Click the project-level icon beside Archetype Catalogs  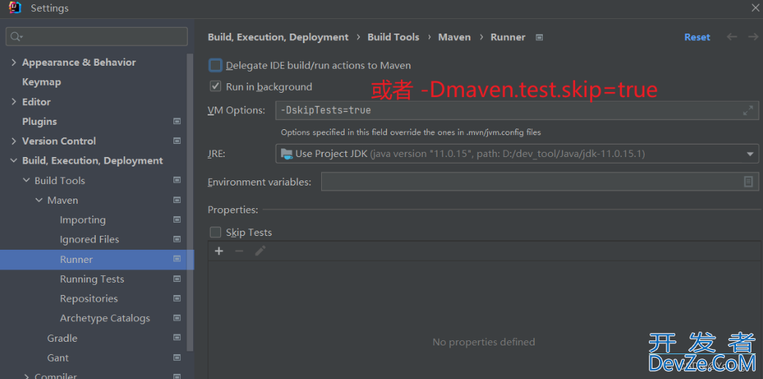click(x=177, y=318)
